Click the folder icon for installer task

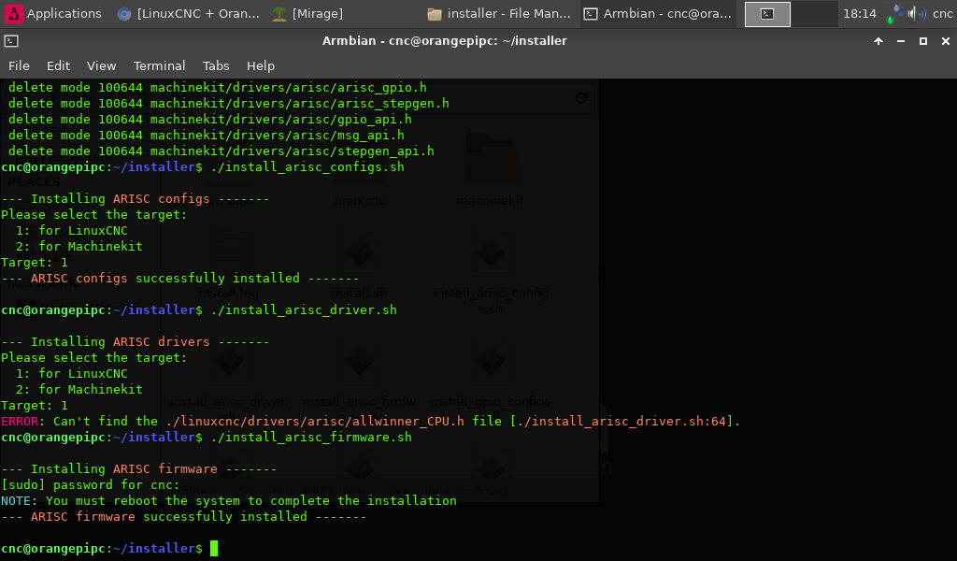pos(435,14)
